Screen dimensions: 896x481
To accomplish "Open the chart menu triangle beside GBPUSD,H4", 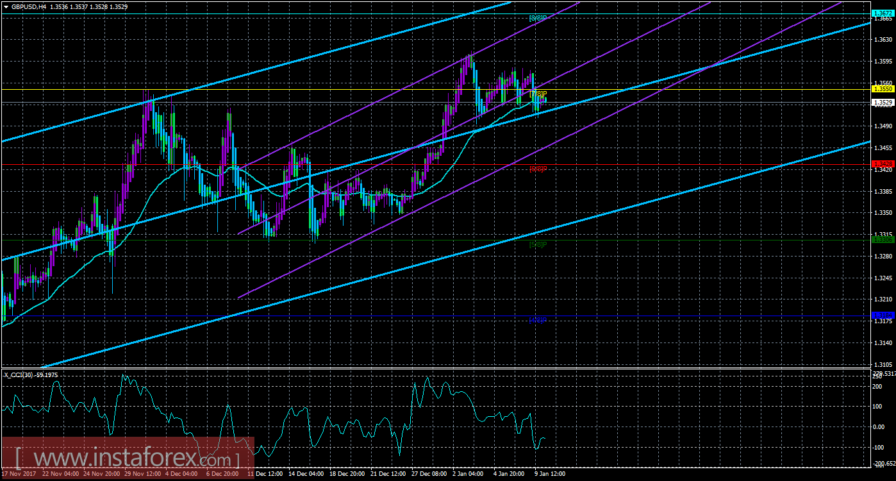I will (x=5, y=6).
